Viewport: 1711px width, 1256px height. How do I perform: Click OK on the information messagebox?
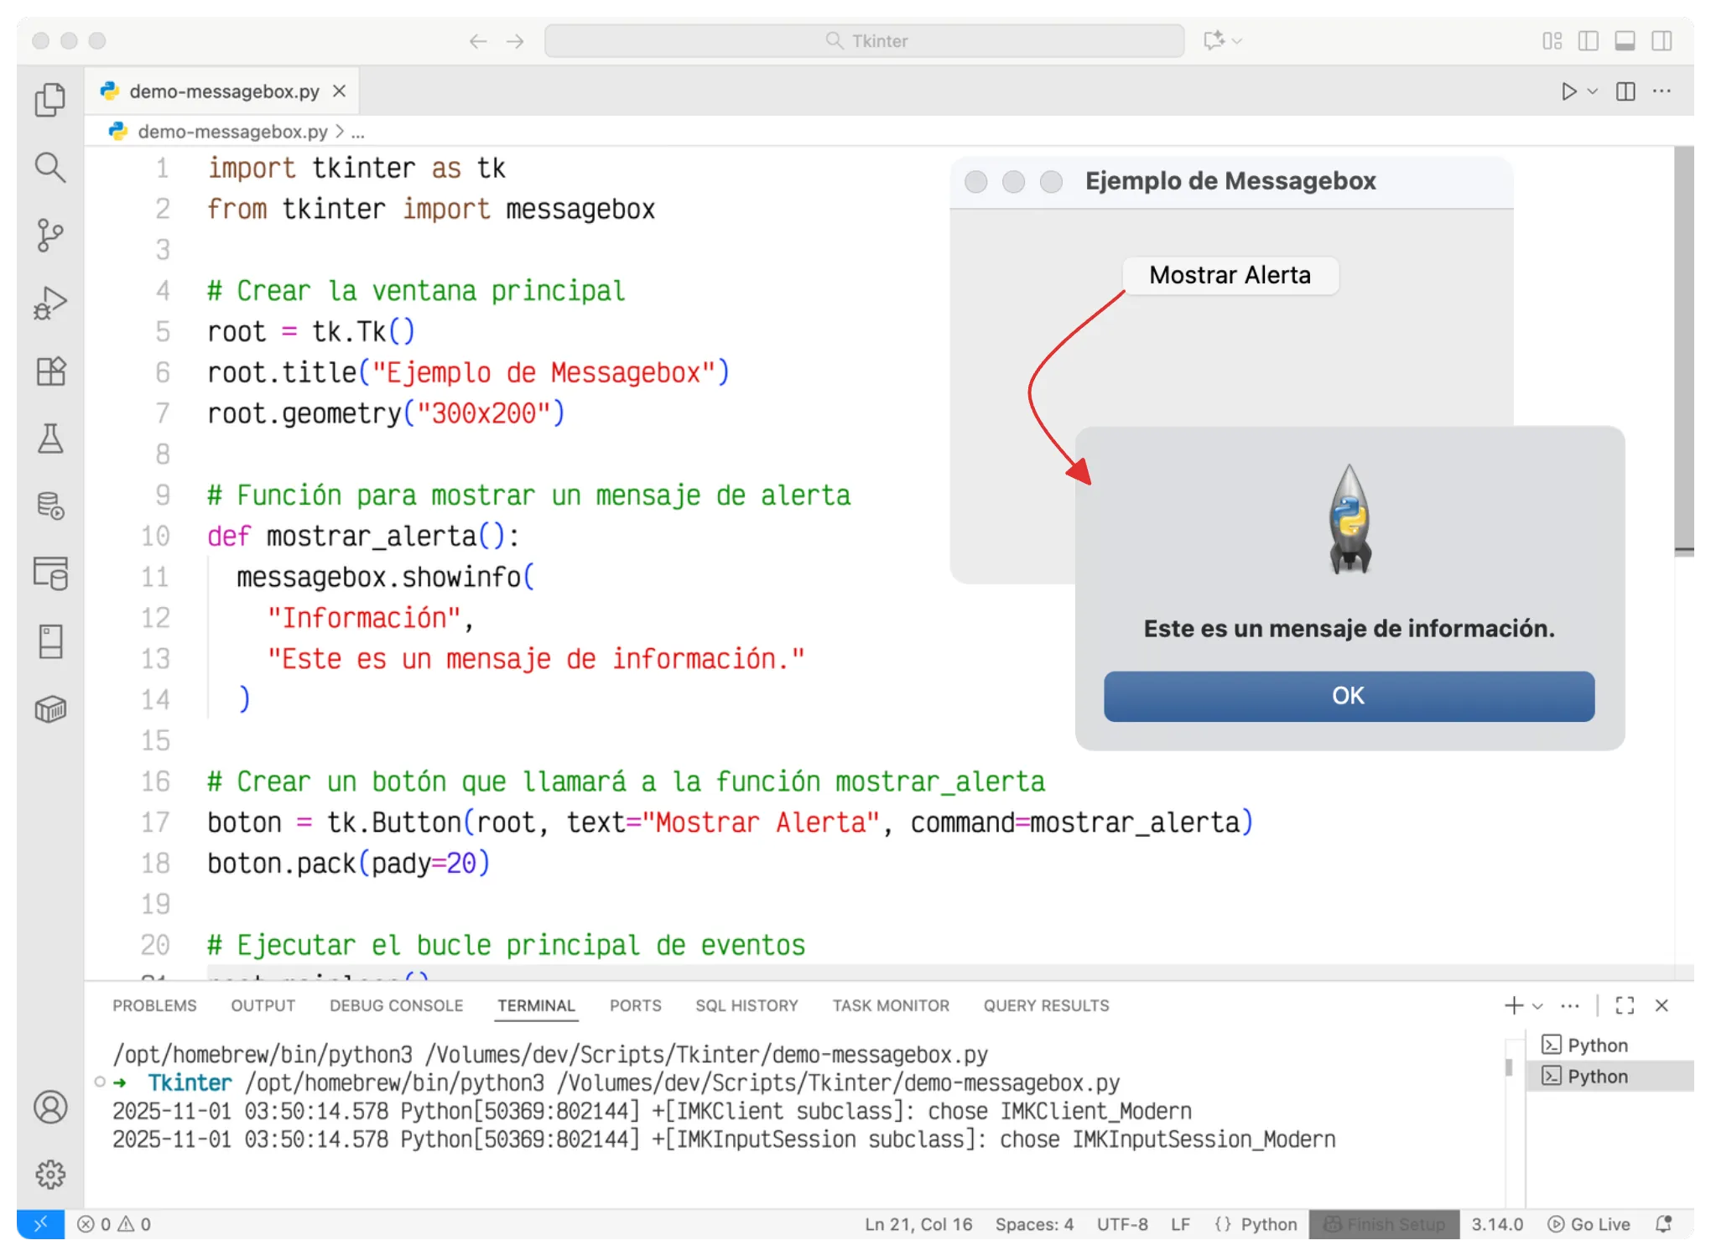[1348, 695]
